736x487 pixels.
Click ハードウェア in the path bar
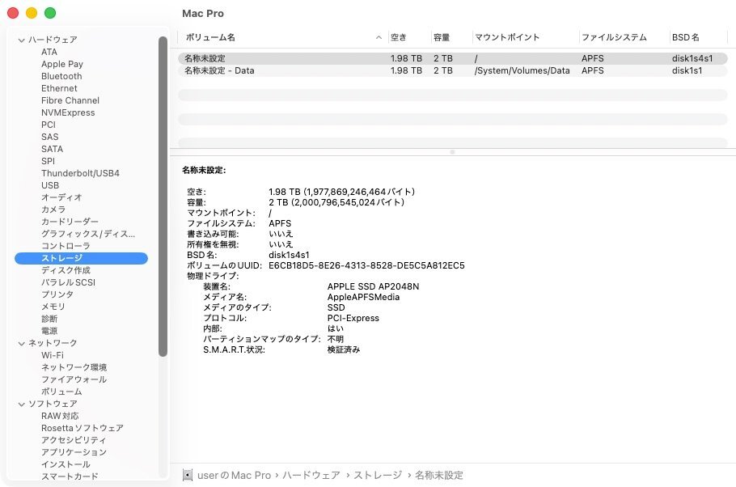pyautogui.click(x=311, y=475)
